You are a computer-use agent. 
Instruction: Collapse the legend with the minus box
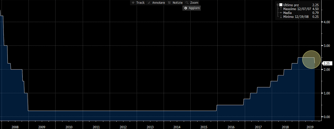[x=278, y=5]
